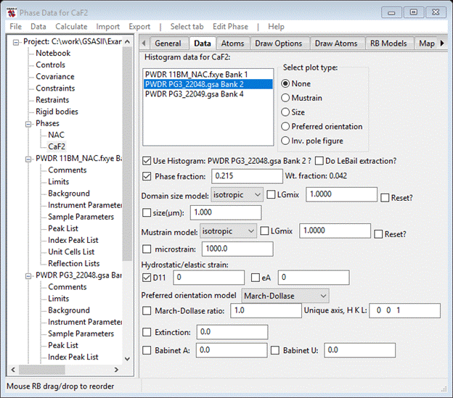Open the Mustrain model dropdown

tap(229, 231)
